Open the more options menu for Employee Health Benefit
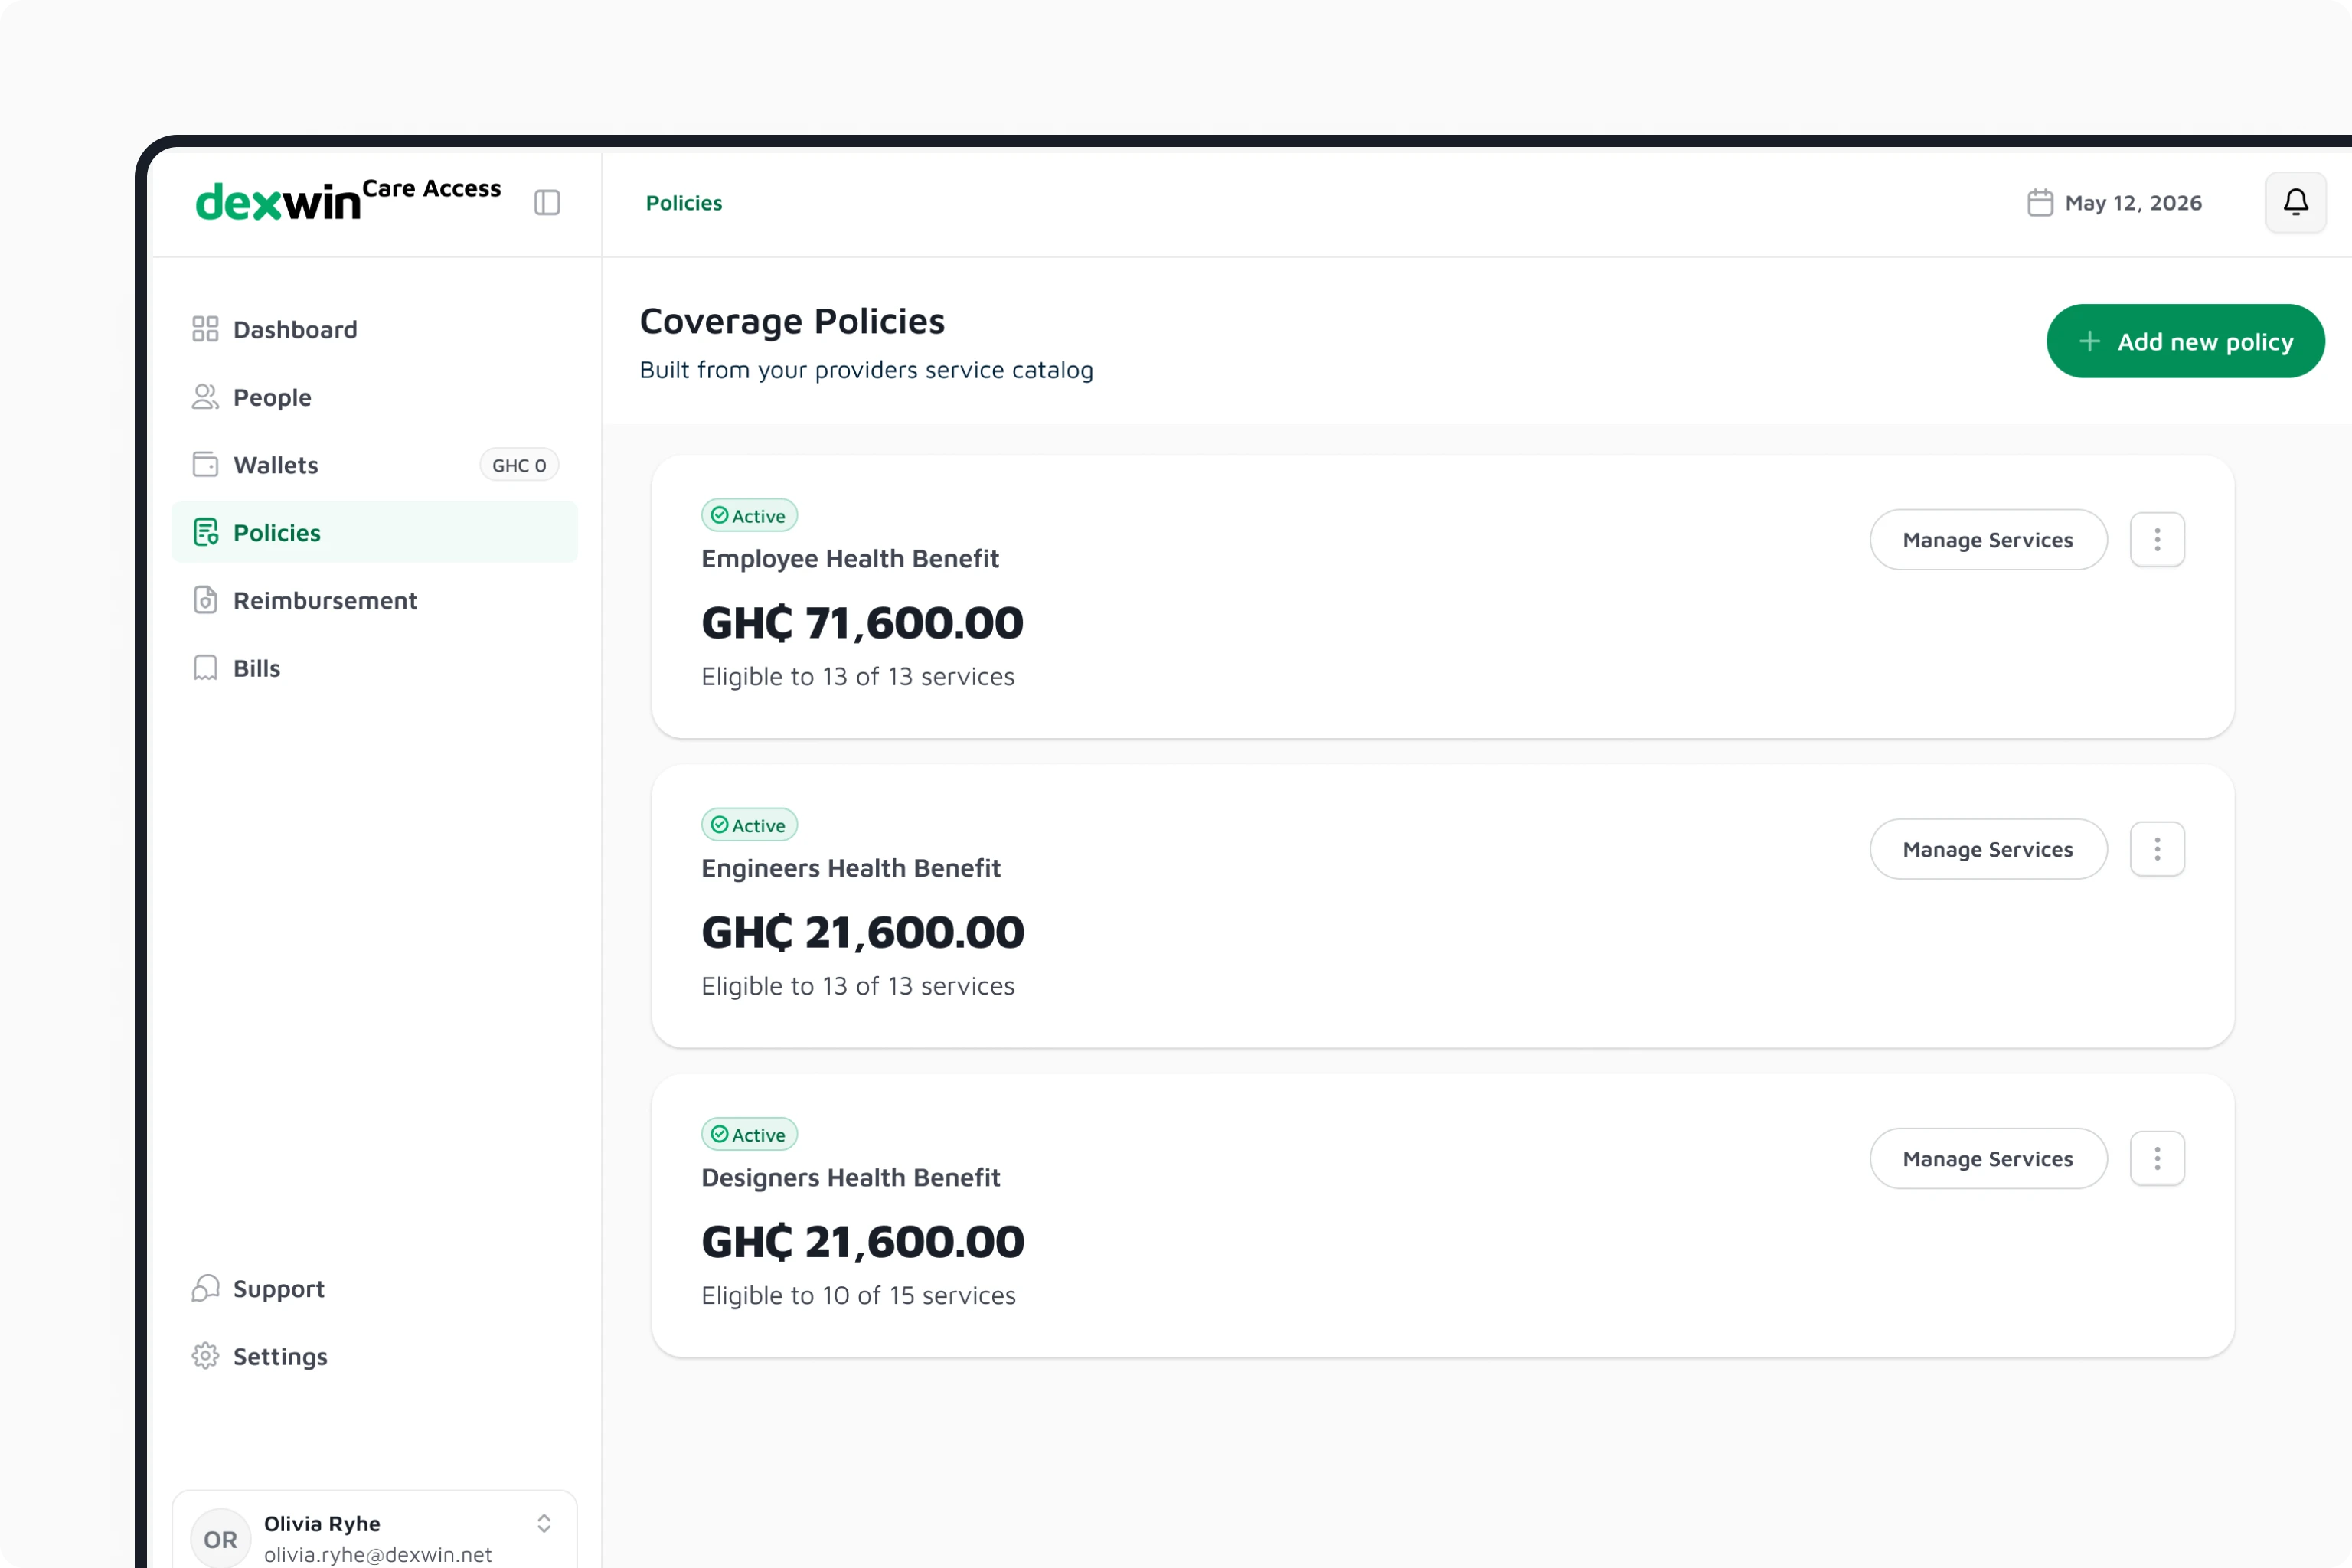 click(x=2157, y=540)
